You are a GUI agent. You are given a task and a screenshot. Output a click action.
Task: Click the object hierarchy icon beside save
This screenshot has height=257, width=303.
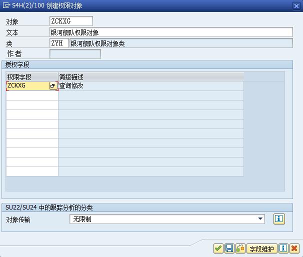pos(240,248)
